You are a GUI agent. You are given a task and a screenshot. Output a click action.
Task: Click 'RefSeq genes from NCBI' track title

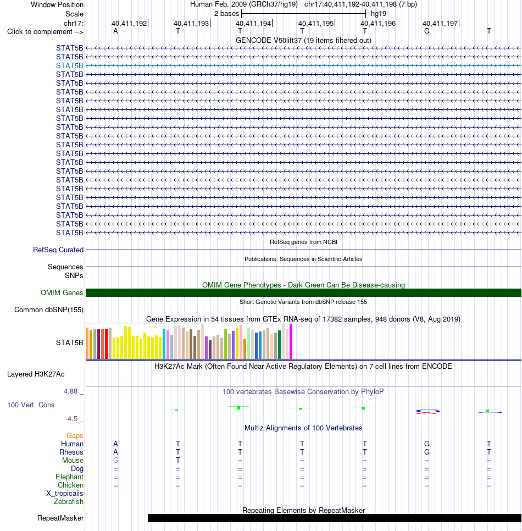tap(303, 242)
